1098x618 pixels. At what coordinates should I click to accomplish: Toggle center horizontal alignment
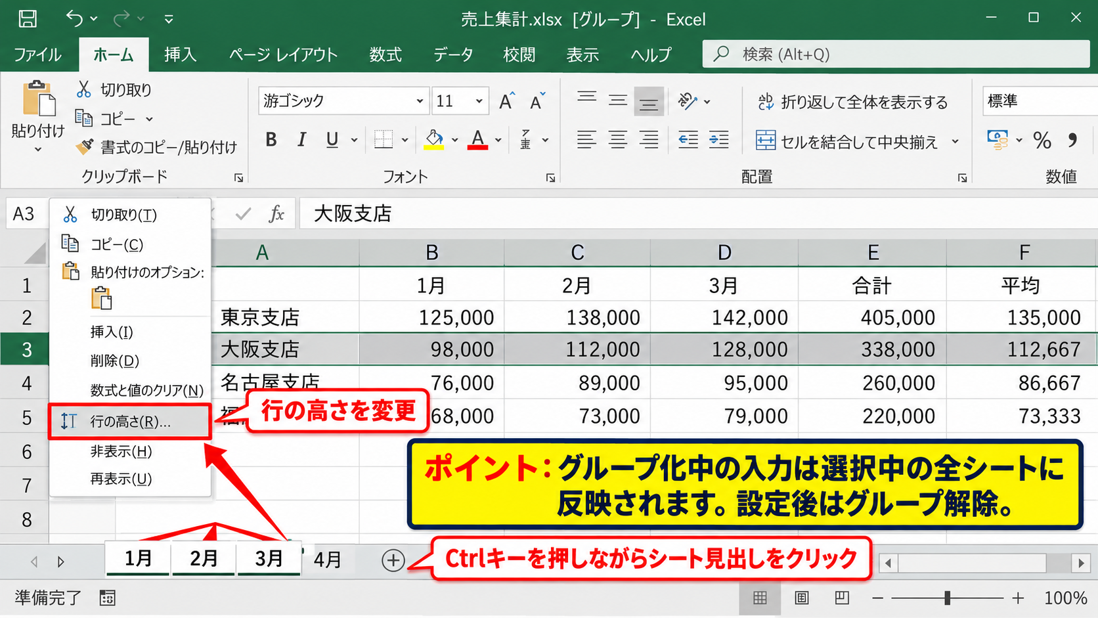point(617,139)
